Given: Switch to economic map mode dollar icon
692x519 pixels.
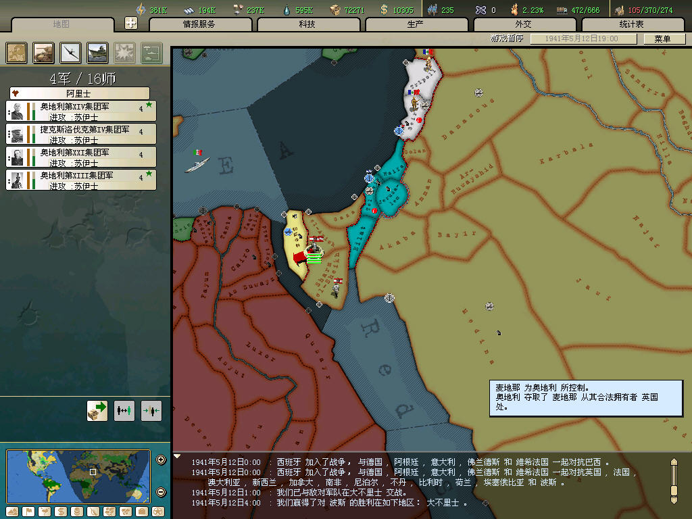Looking at the screenshot, I should tap(60, 512).
